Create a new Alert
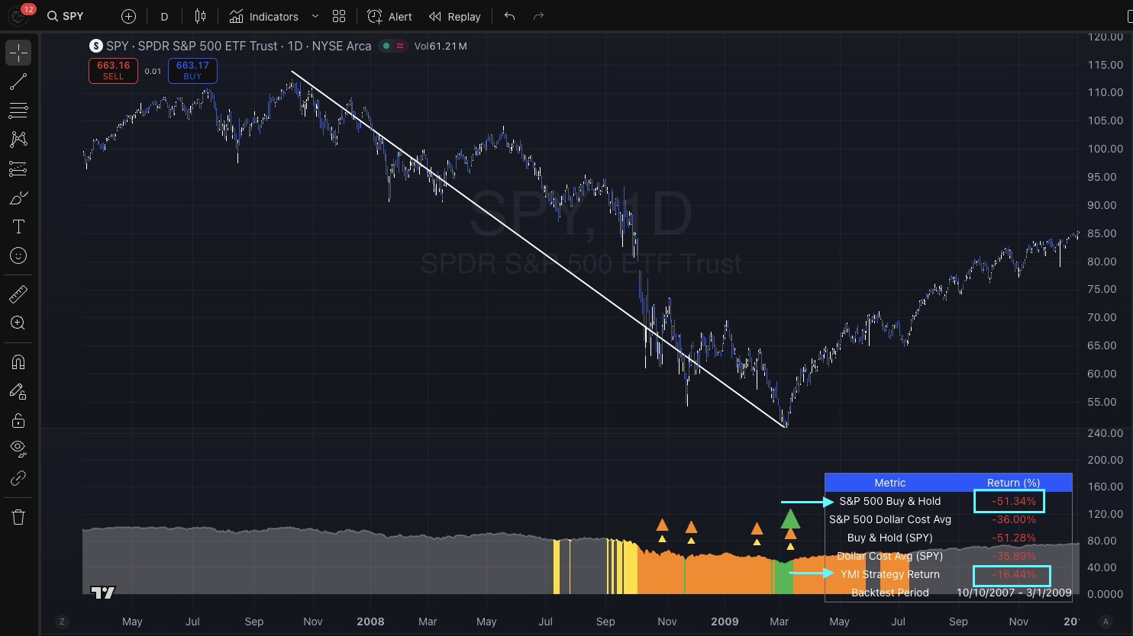 pyautogui.click(x=389, y=16)
